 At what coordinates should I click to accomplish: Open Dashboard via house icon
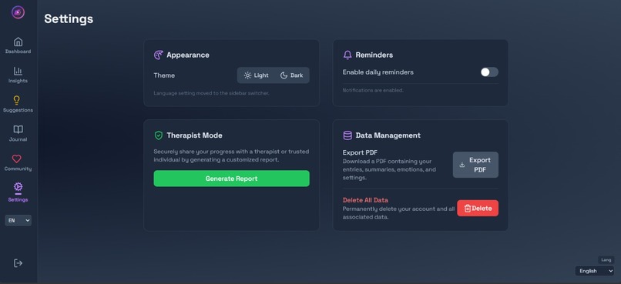coord(18,42)
